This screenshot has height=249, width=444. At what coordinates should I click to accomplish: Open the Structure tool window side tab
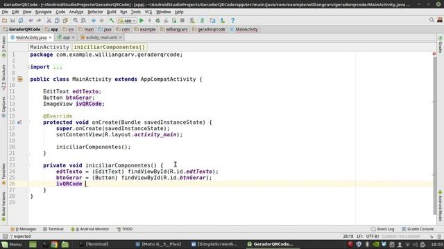click(3, 77)
